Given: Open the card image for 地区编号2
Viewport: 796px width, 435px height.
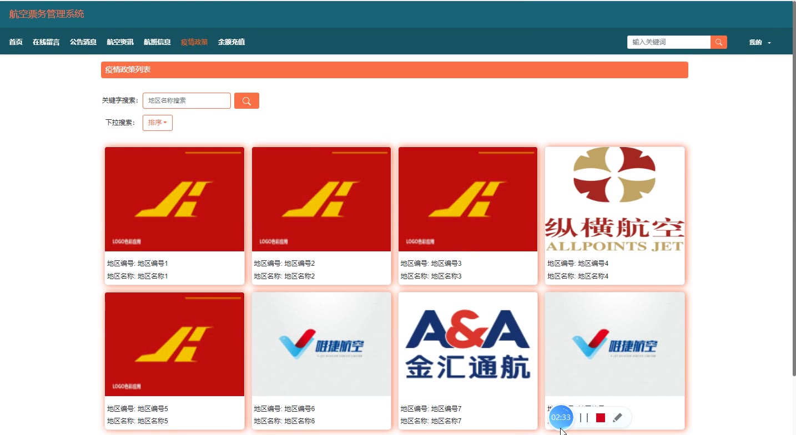Looking at the screenshot, I should coord(321,199).
